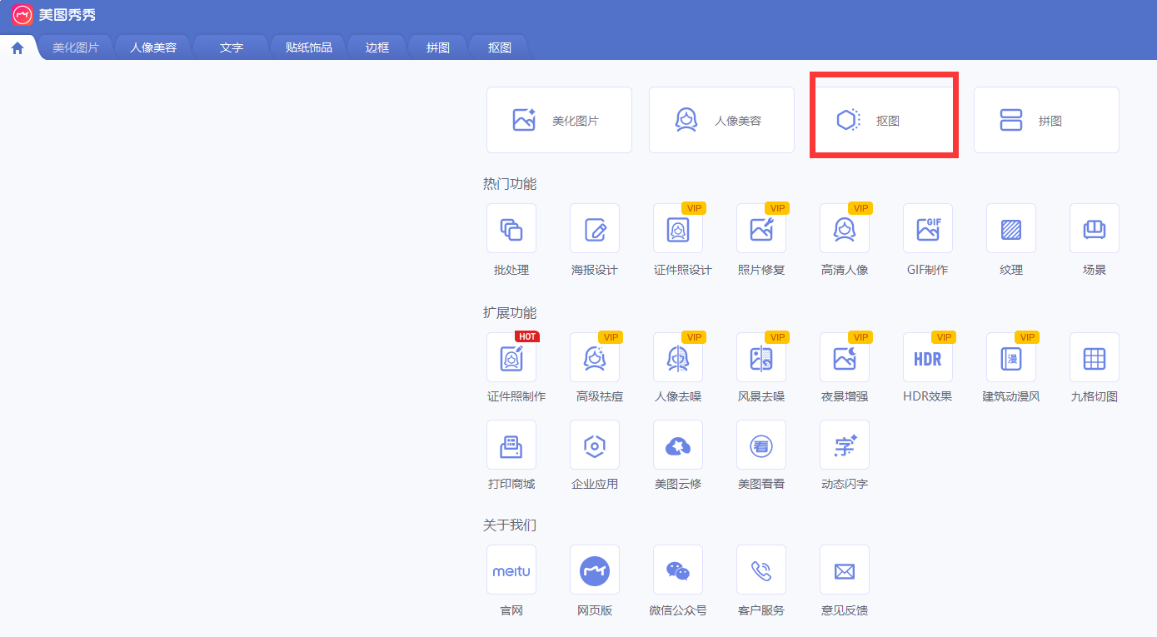Launch 海报设计 poster design
The width and height of the screenshot is (1157, 637).
pos(594,229)
